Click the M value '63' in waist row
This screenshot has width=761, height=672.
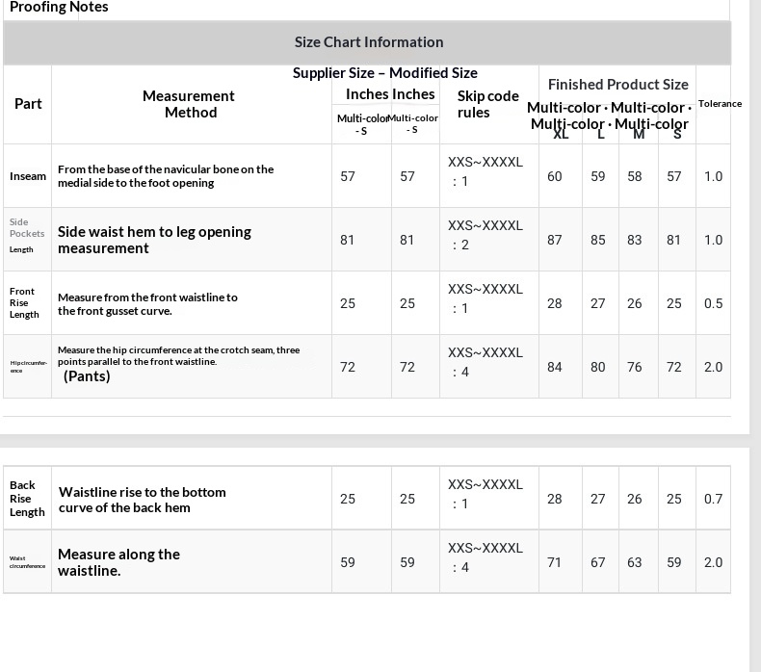pyautogui.click(x=635, y=562)
